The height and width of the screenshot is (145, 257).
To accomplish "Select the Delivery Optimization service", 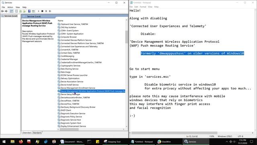I will 70,79.
